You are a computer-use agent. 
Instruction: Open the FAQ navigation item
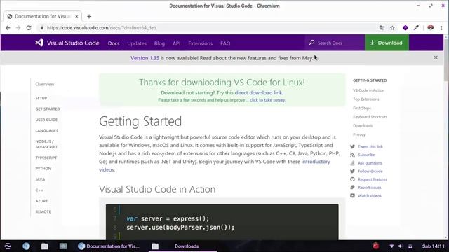tap(225, 43)
